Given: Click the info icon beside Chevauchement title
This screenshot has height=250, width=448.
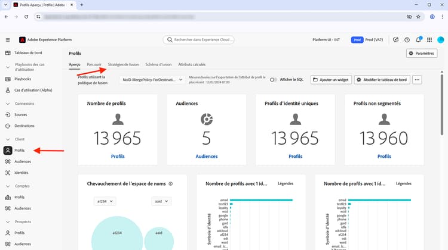Looking at the screenshot, I should coord(171,184).
